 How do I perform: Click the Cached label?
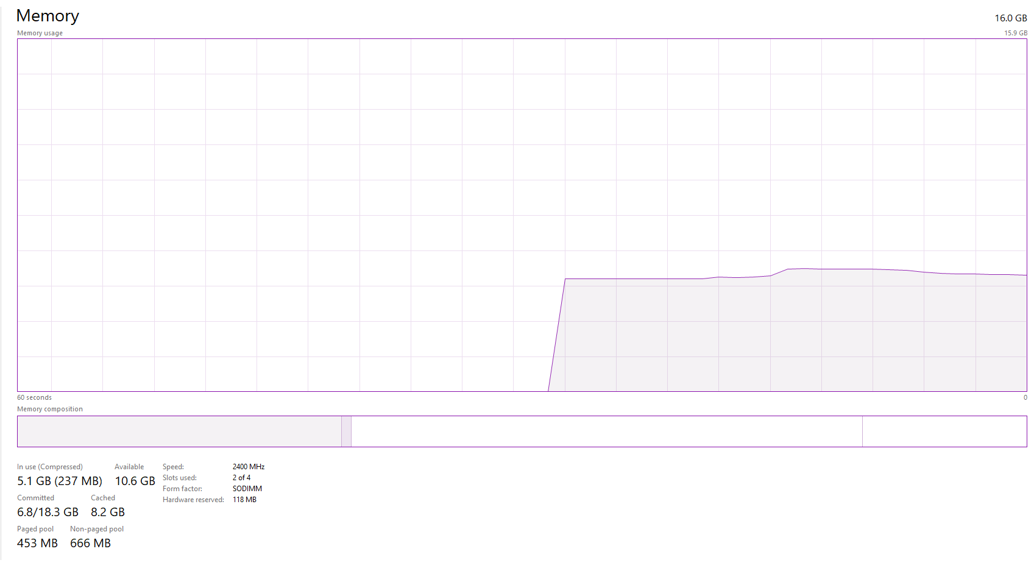pyautogui.click(x=103, y=498)
